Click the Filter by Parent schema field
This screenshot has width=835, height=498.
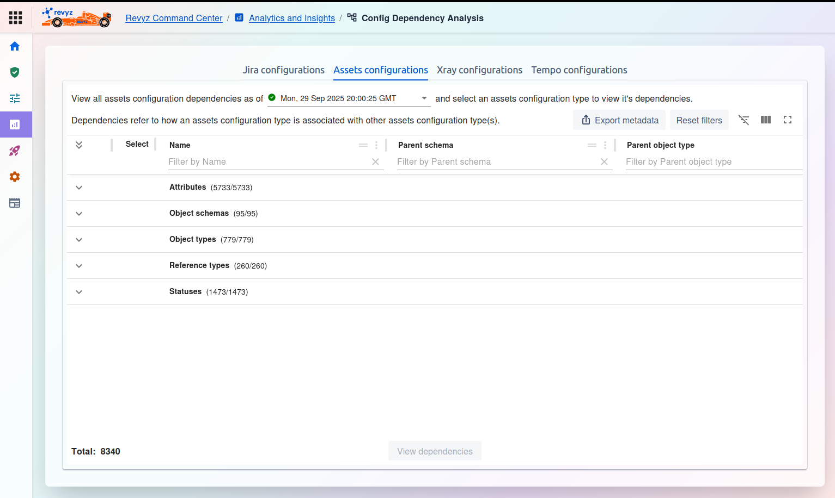click(x=496, y=162)
